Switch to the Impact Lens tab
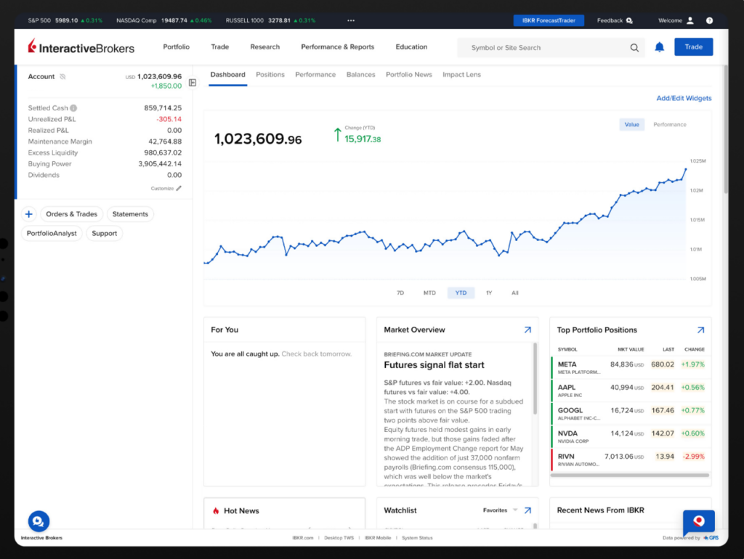744x559 pixels. pyautogui.click(x=461, y=75)
